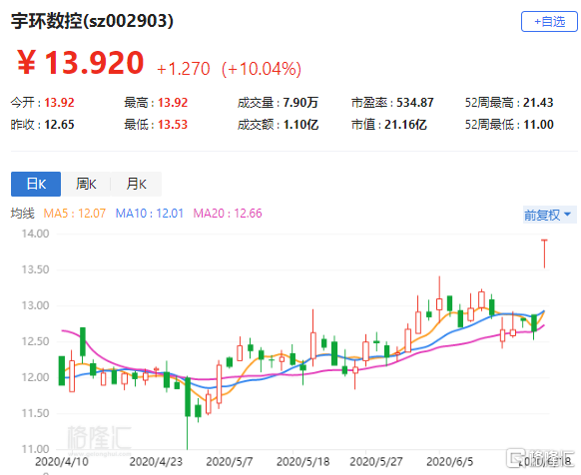Viewport: 581px width, 475px height.
Task: Switch to the 月K monthly chart tab
Action: 137,184
